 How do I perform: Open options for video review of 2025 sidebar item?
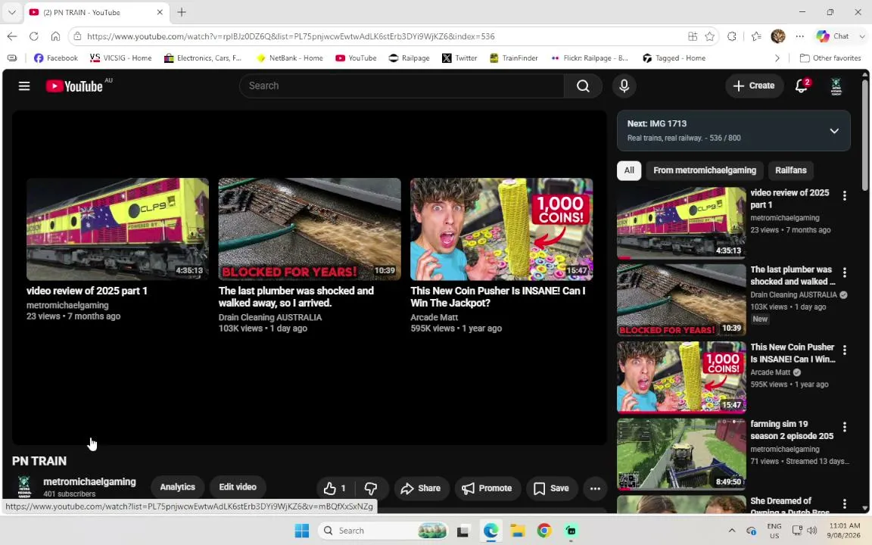pos(845,195)
